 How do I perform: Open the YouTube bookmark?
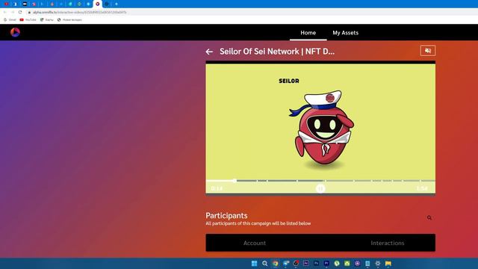[x=28, y=20]
